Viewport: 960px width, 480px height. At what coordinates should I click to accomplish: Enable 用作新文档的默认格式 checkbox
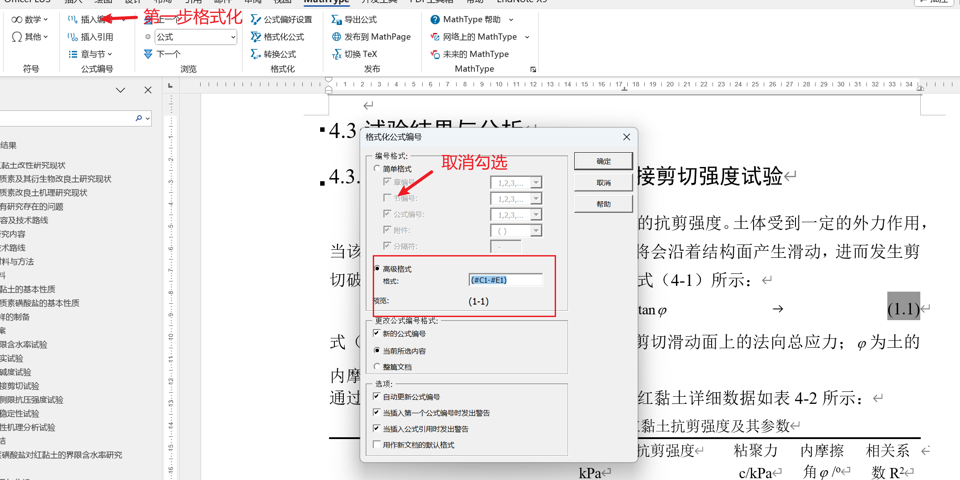(377, 444)
